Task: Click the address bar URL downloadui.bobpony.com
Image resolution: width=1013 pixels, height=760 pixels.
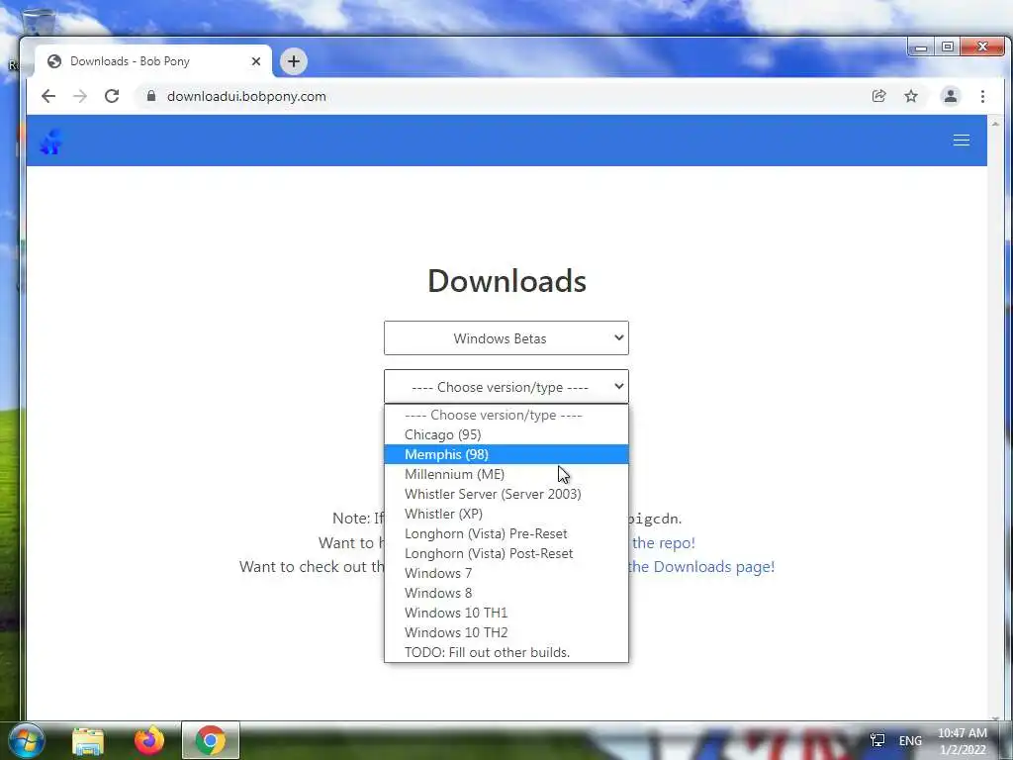Action: tap(246, 96)
